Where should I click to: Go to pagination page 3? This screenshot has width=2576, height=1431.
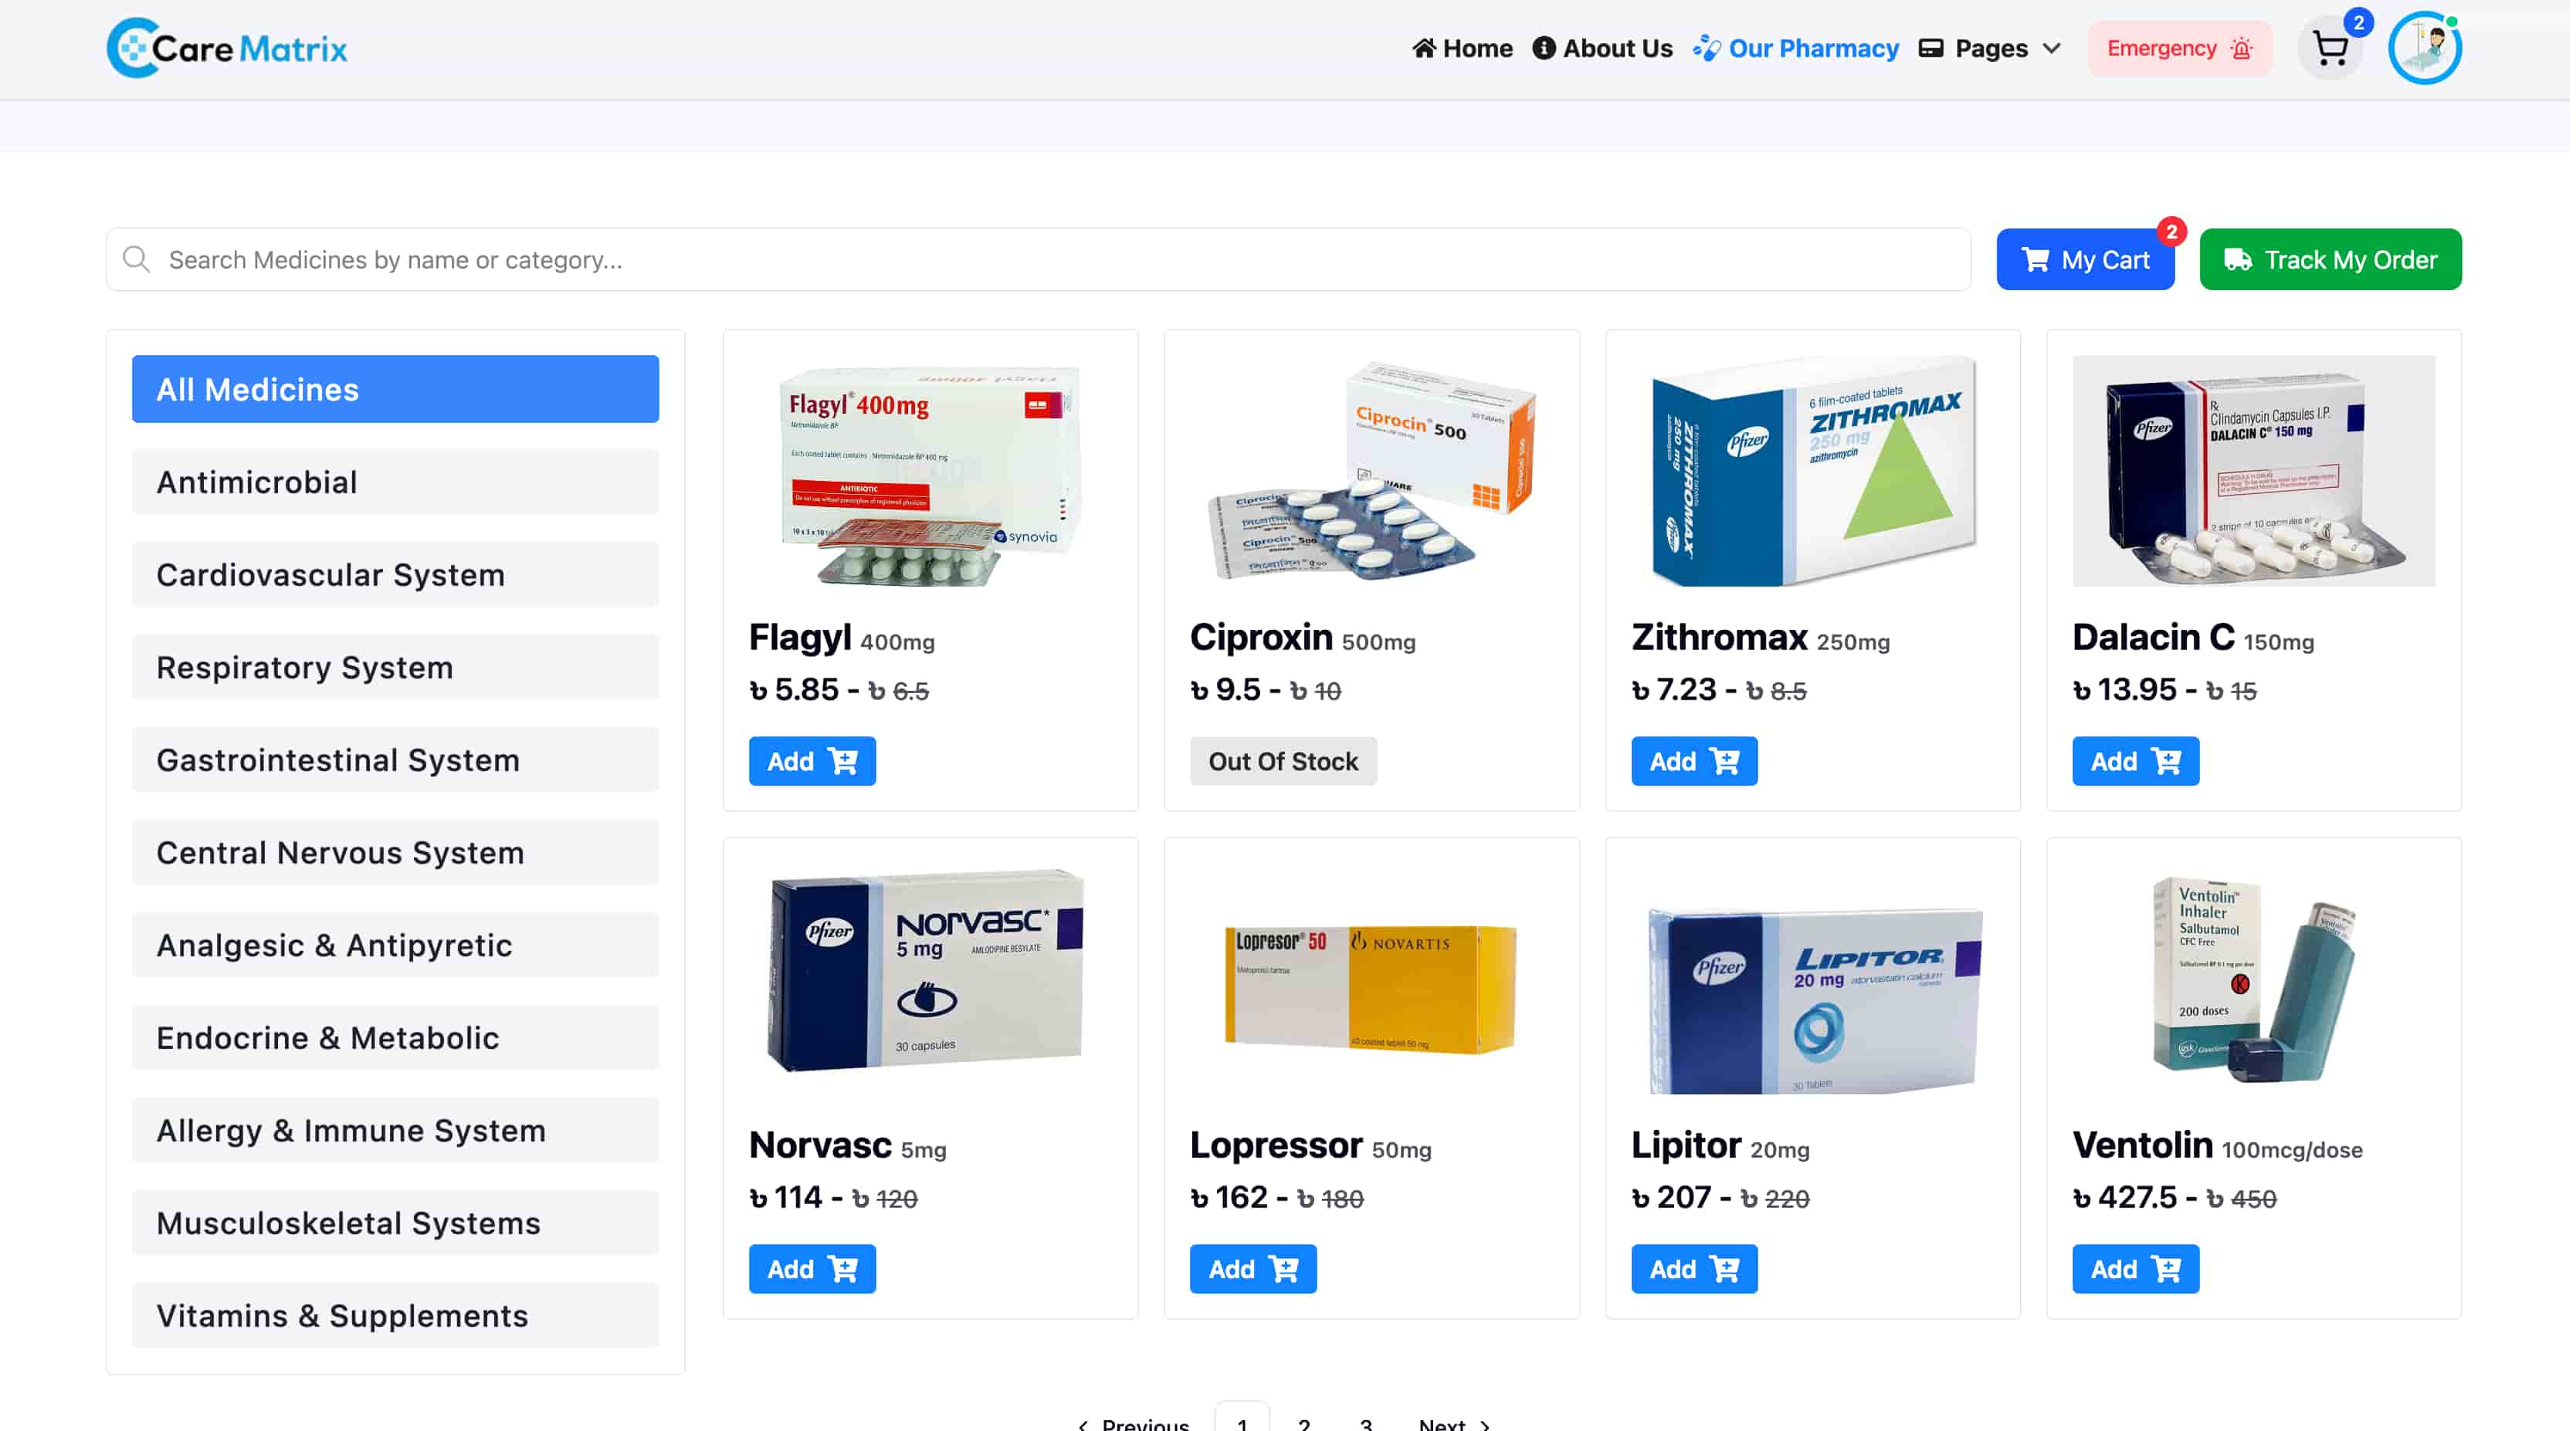point(1369,1423)
